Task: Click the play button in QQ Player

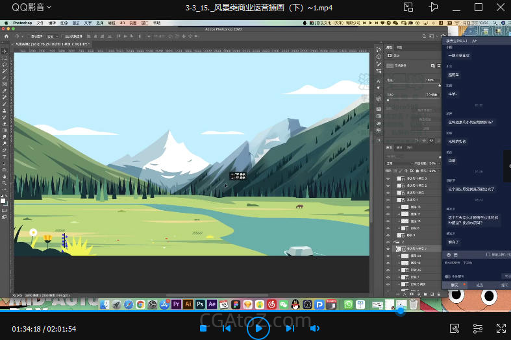Action: [258, 328]
